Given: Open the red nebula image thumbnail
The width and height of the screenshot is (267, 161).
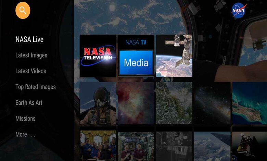Looking at the screenshot, I should 136,103.
